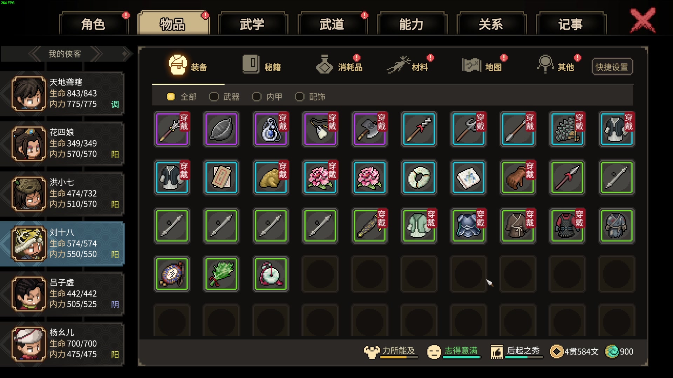Click the green herb bundle item
673x378 pixels.
click(221, 274)
